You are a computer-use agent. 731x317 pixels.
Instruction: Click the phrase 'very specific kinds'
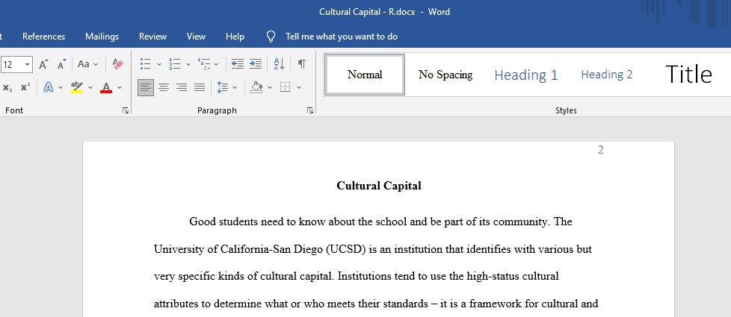click(x=199, y=277)
